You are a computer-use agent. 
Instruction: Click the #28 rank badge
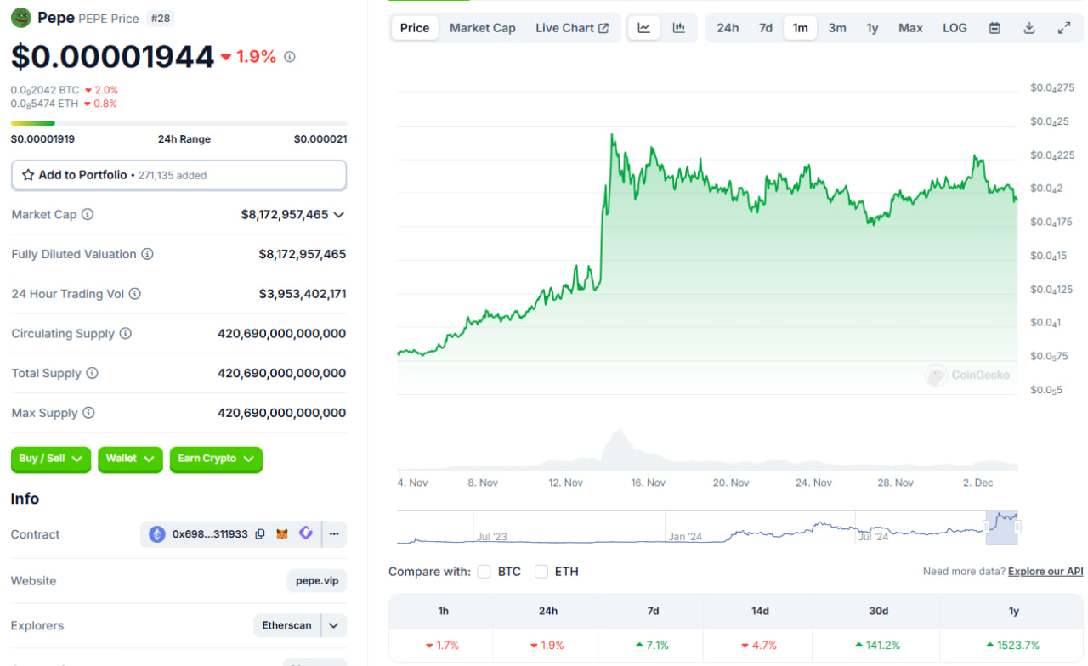click(159, 18)
